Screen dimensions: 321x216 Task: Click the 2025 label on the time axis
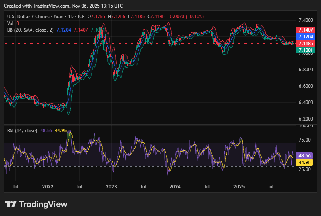[239, 186]
